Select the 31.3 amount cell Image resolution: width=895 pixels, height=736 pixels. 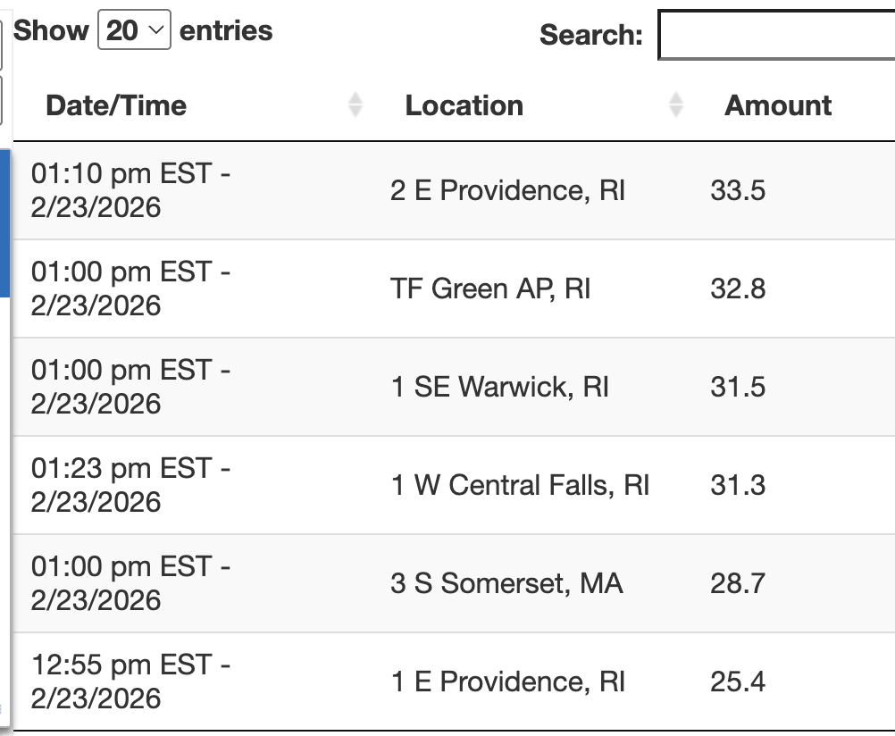click(738, 485)
